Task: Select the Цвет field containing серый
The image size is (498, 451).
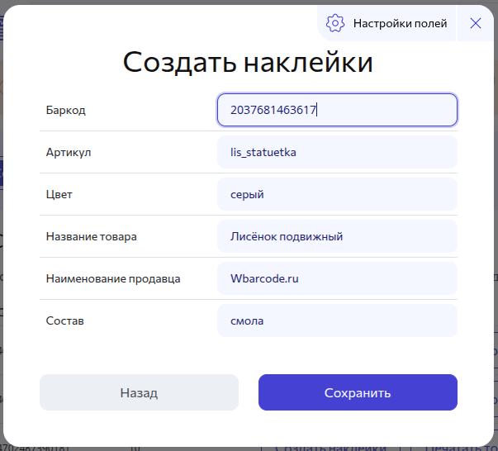Action: (337, 194)
